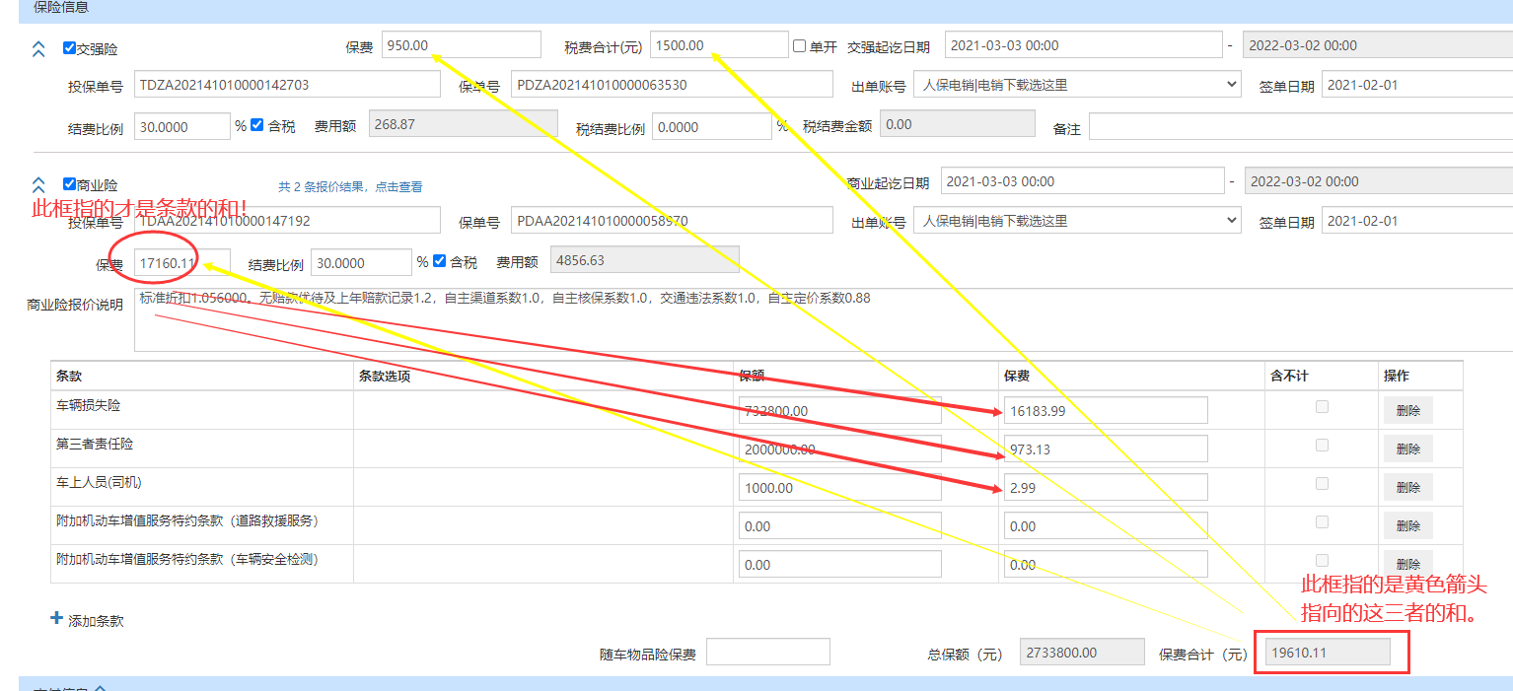Image resolution: width=1513 pixels, height=691 pixels.
Task: Click 车辆安全检测 保额 field 0.00
Action: [x=840, y=564]
